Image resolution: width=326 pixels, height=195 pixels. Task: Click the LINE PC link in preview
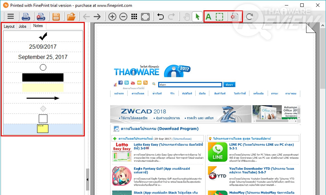pos(261,146)
